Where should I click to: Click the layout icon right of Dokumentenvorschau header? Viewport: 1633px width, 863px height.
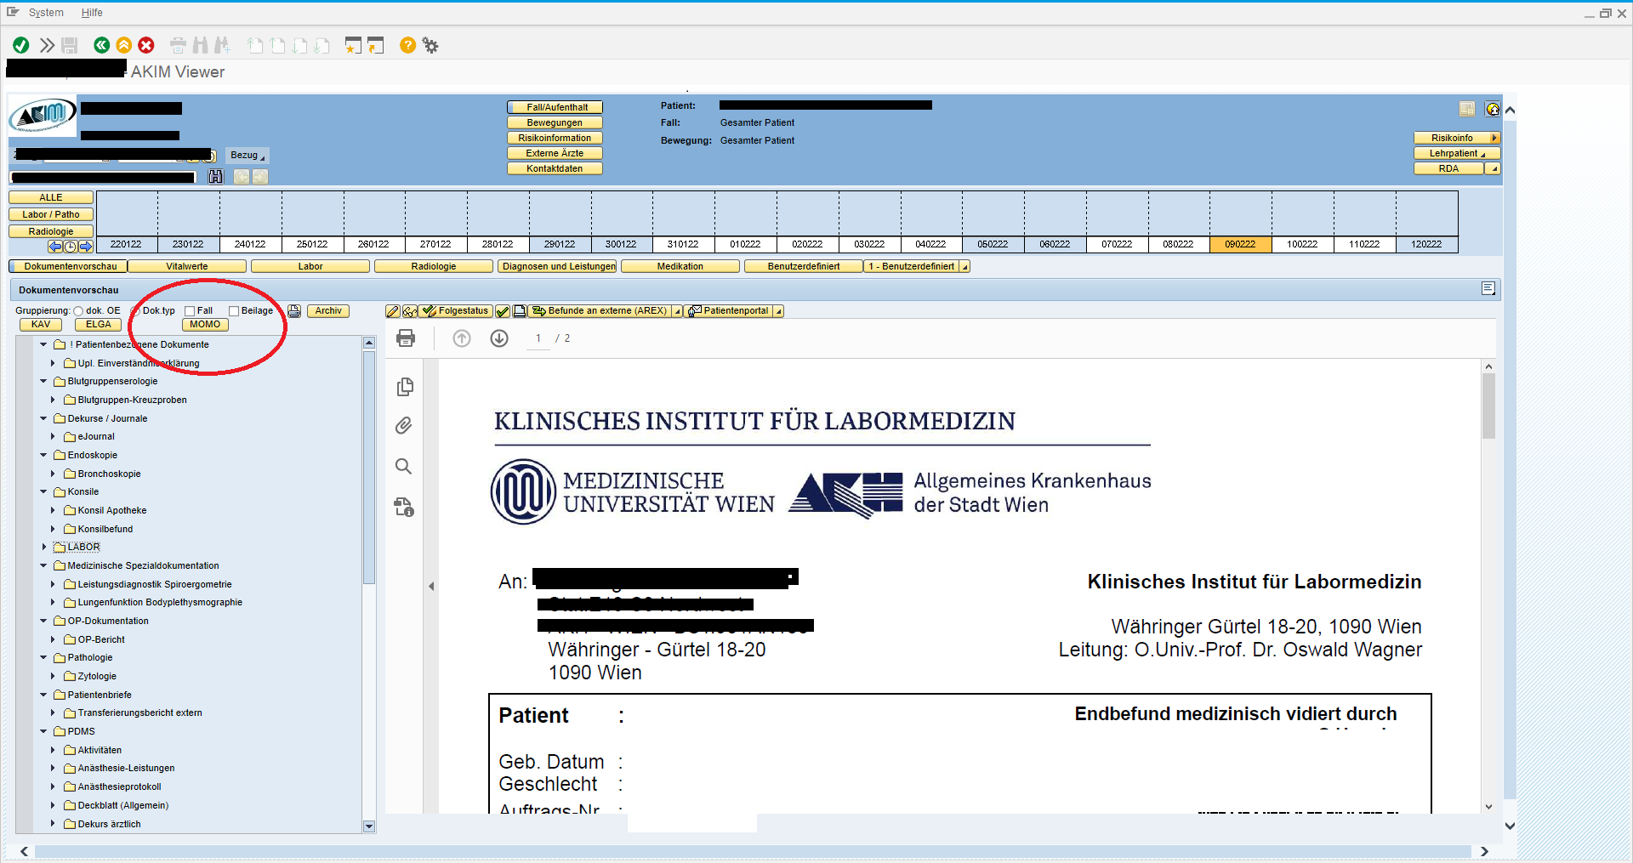(x=1488, y=289)
